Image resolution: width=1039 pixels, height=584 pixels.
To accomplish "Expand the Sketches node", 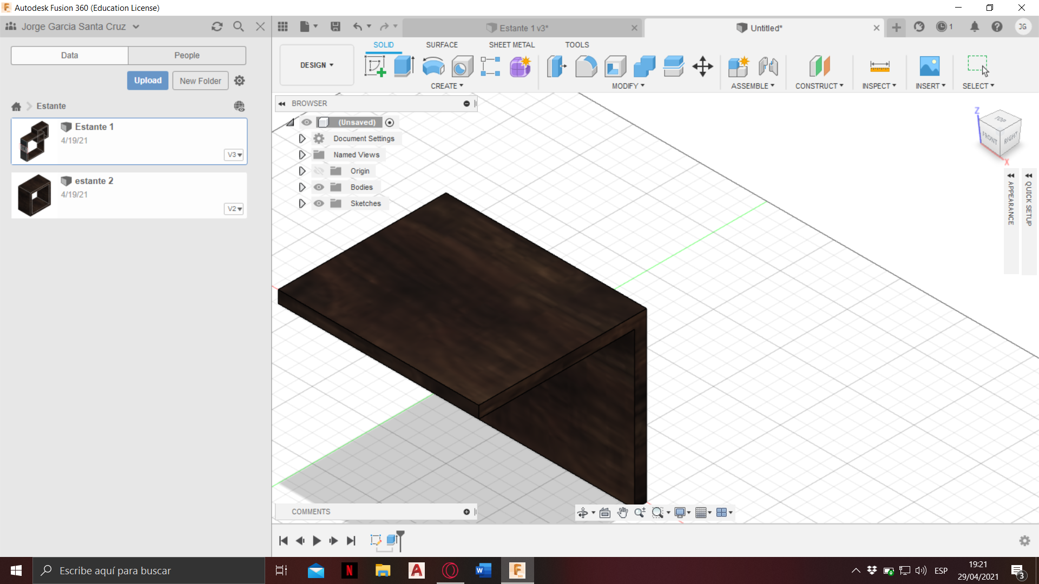I will (302, 203).
